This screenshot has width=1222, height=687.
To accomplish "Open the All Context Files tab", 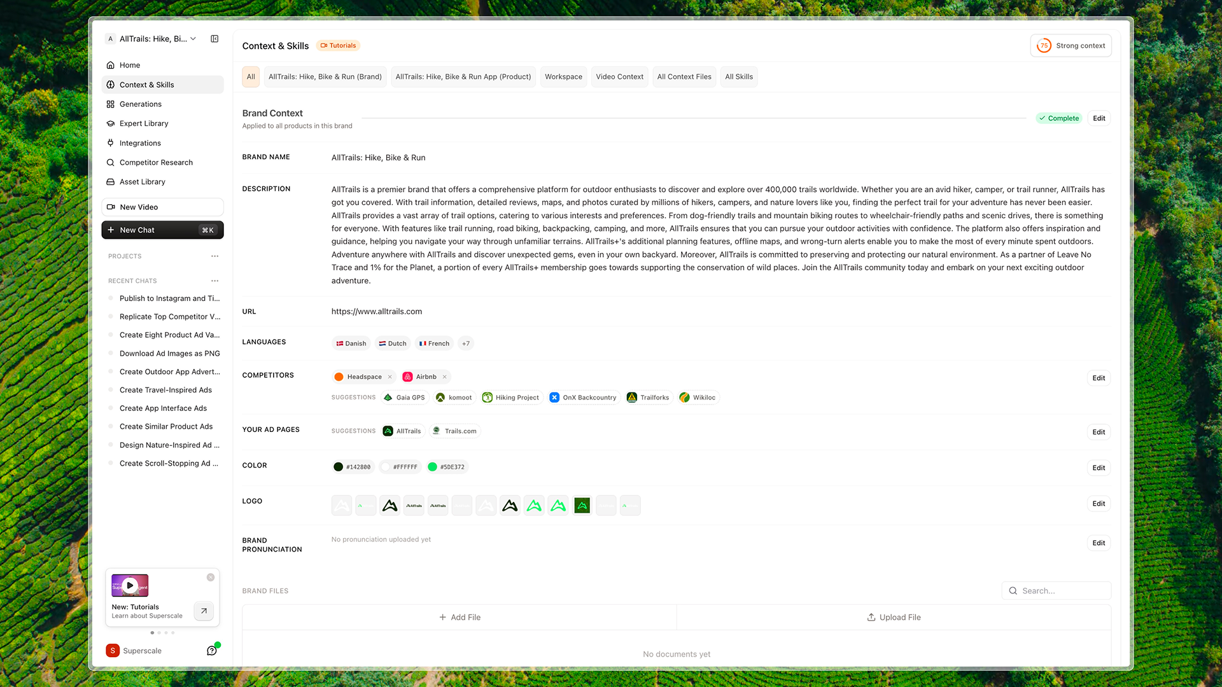I will 684,77.
